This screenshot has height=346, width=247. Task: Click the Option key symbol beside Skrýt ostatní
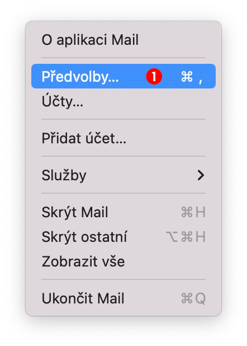(172, 237)
